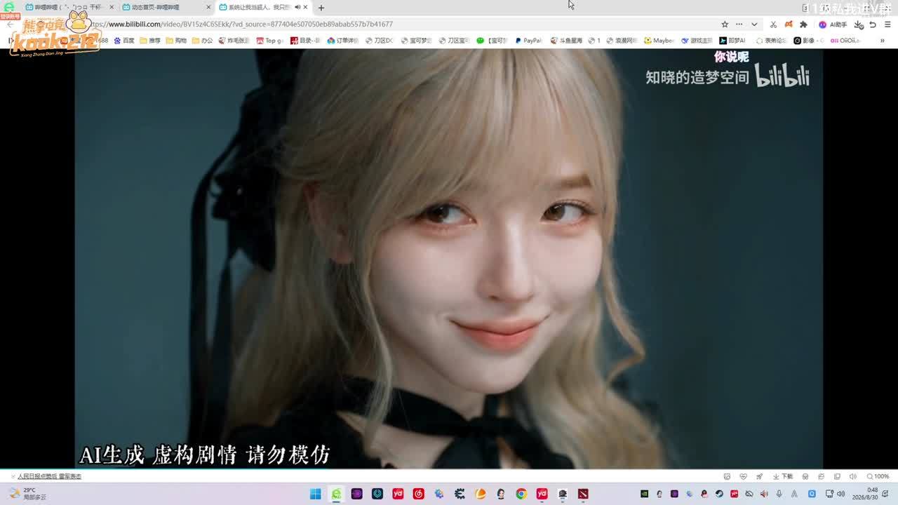
Task: Open the AI助手 assistant
Action: [833, 24]
